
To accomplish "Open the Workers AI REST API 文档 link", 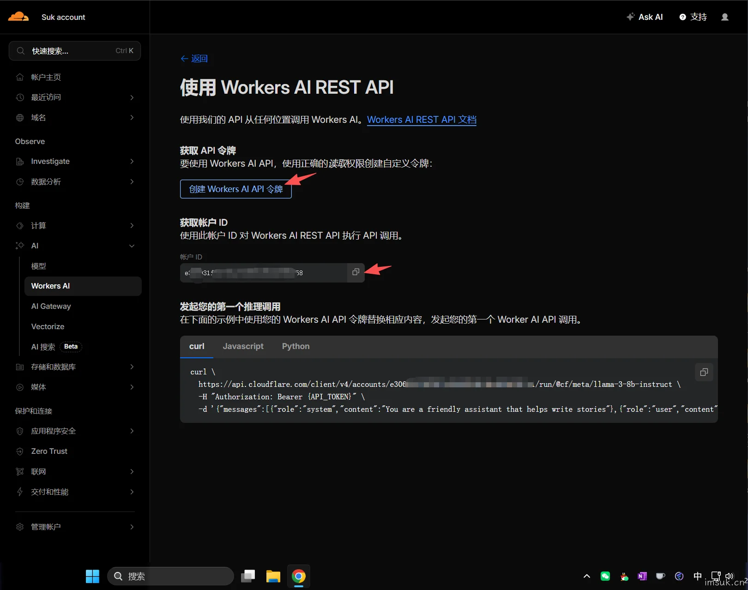I will click(422, 120).
